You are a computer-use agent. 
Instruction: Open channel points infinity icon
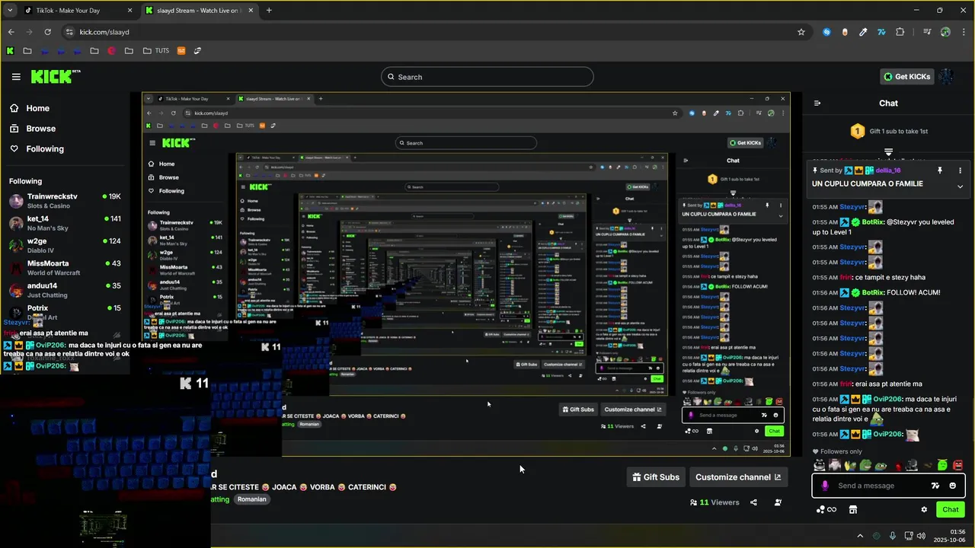[826, 509]
